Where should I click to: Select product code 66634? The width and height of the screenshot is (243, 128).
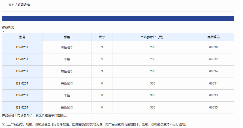click(213, 71)
